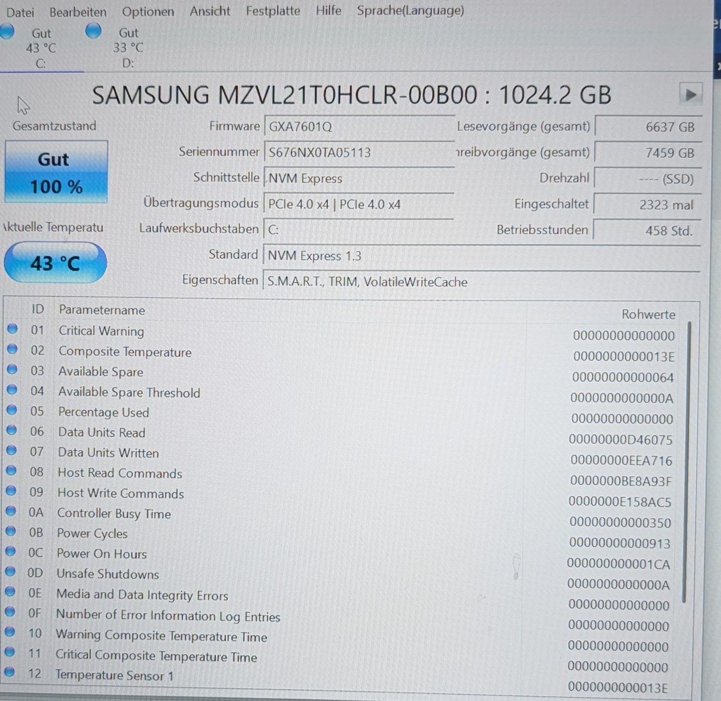Viewport: 721px width, 701px height.
Task: Click the 43 °C temperature button
Action: point(55,263)
